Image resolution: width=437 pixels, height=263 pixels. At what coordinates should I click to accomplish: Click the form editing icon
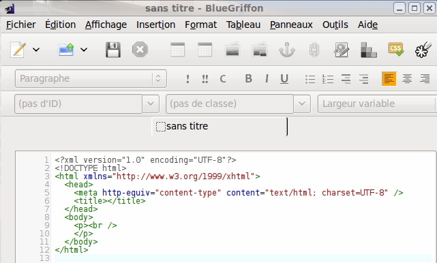tap(342, 50)
